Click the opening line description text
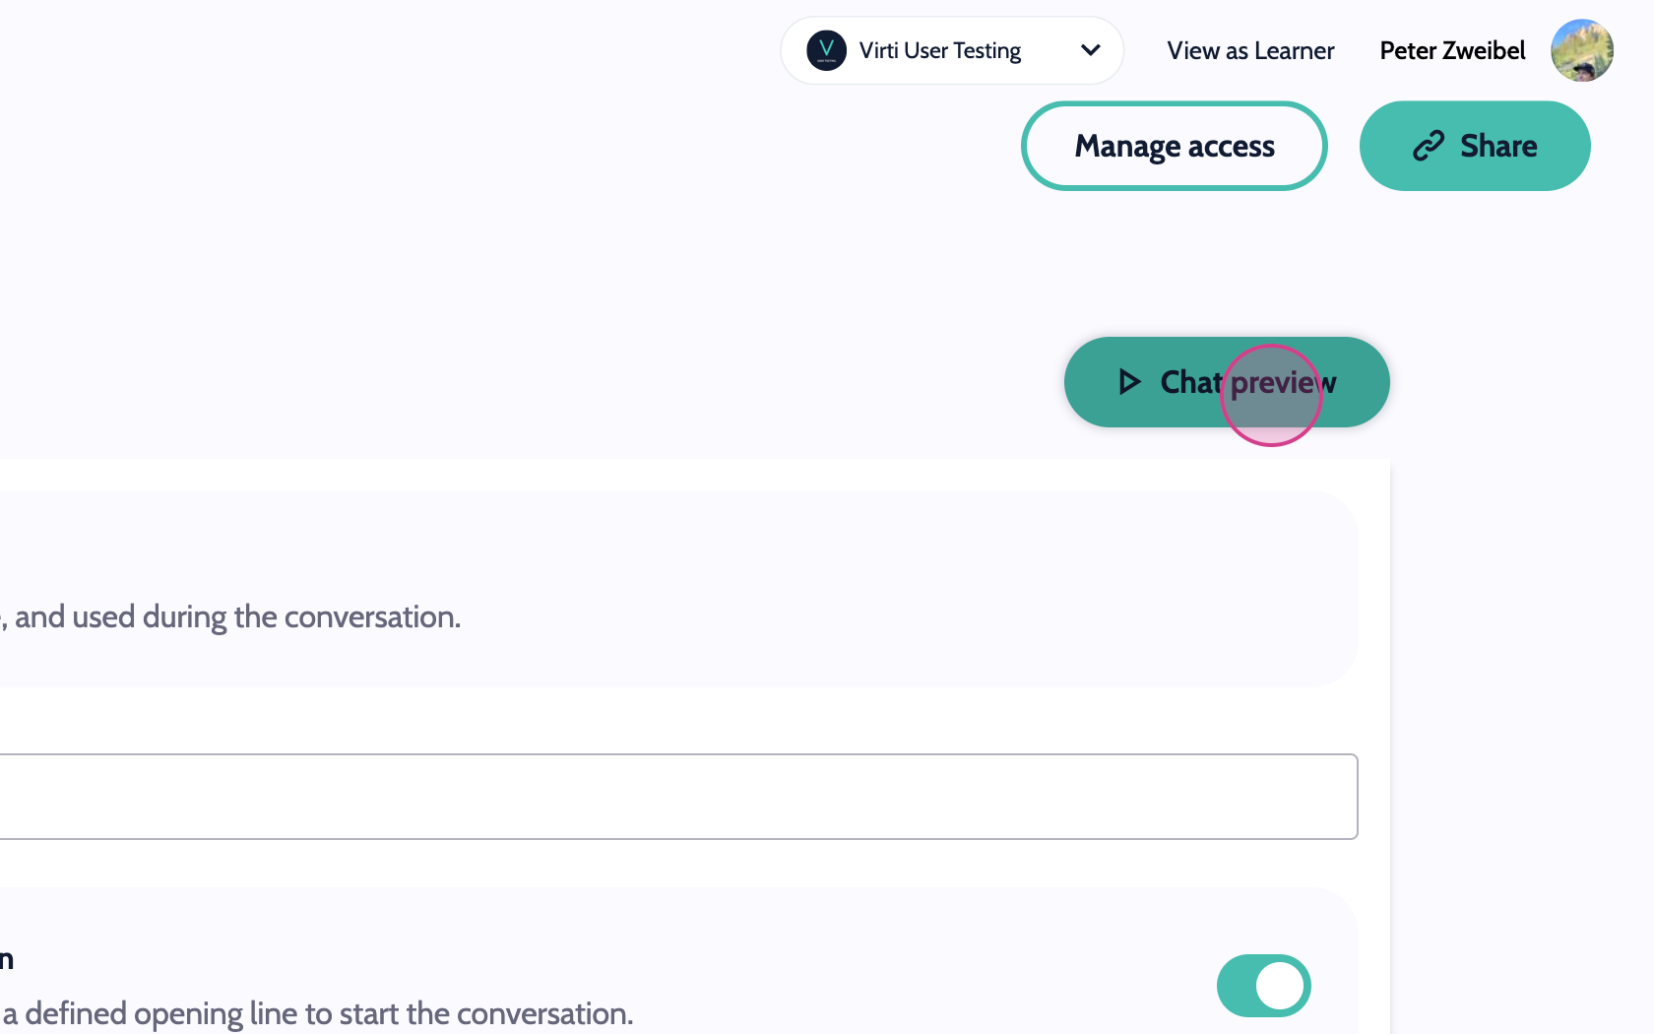This screenshot has height=1034, width=1654. [x=317, y=1013]
